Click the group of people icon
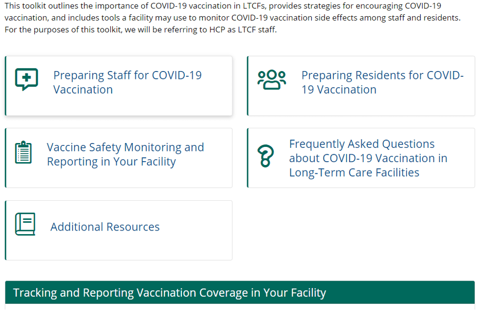The image size is (479, 310). click(272, 80)
